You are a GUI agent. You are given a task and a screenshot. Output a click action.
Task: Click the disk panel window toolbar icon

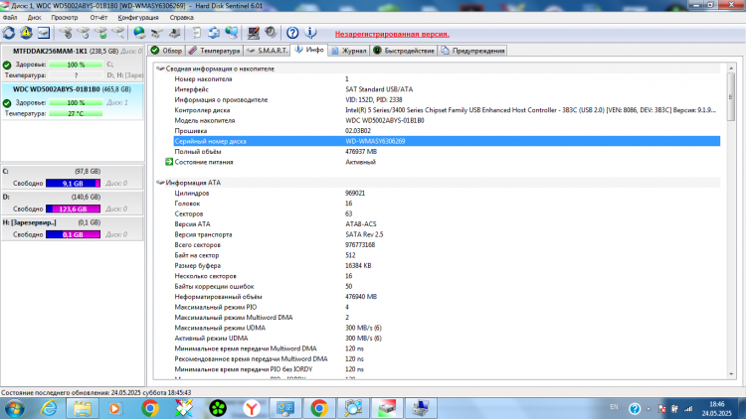[44, 33]
